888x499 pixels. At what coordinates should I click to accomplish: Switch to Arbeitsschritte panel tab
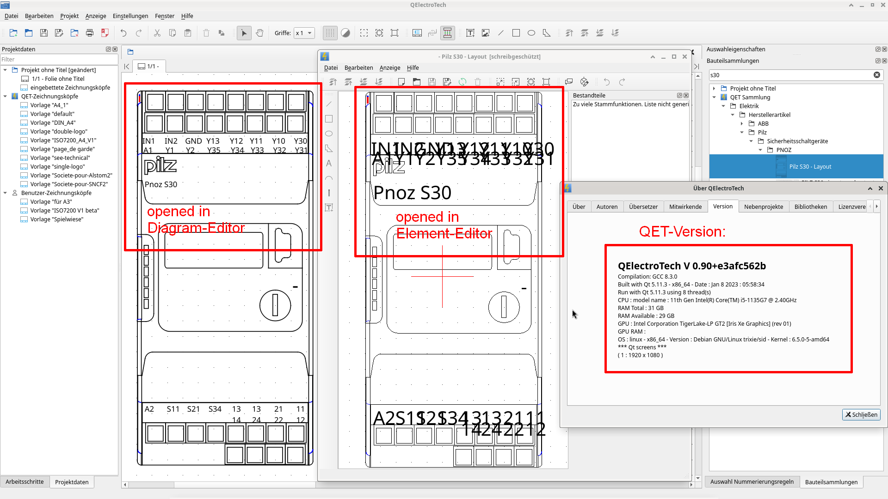[x=25, y=481]
